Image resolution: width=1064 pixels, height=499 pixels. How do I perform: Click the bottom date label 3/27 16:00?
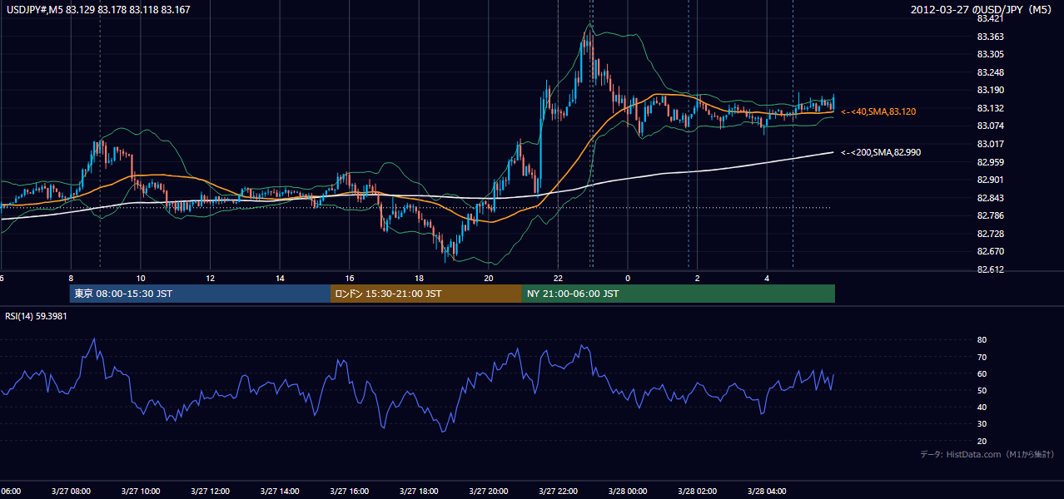coord(349,492)
